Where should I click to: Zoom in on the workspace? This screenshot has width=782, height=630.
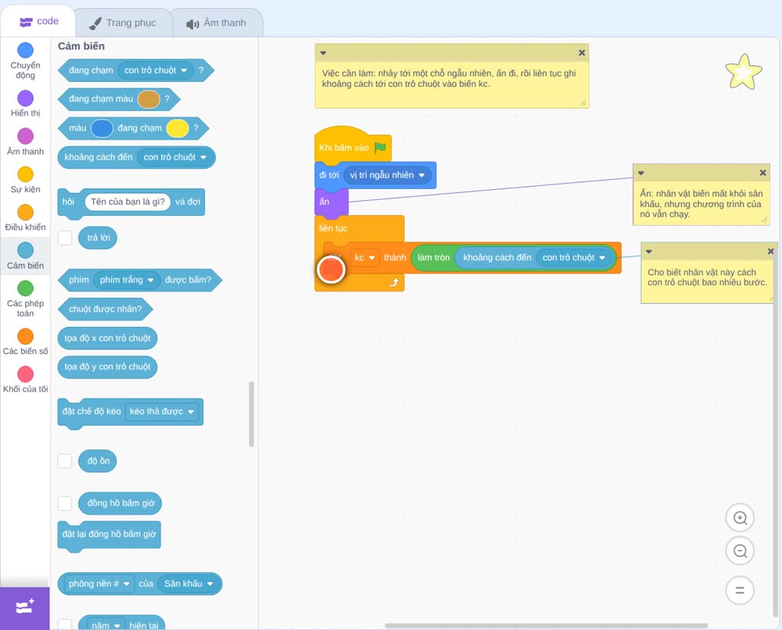740,518
